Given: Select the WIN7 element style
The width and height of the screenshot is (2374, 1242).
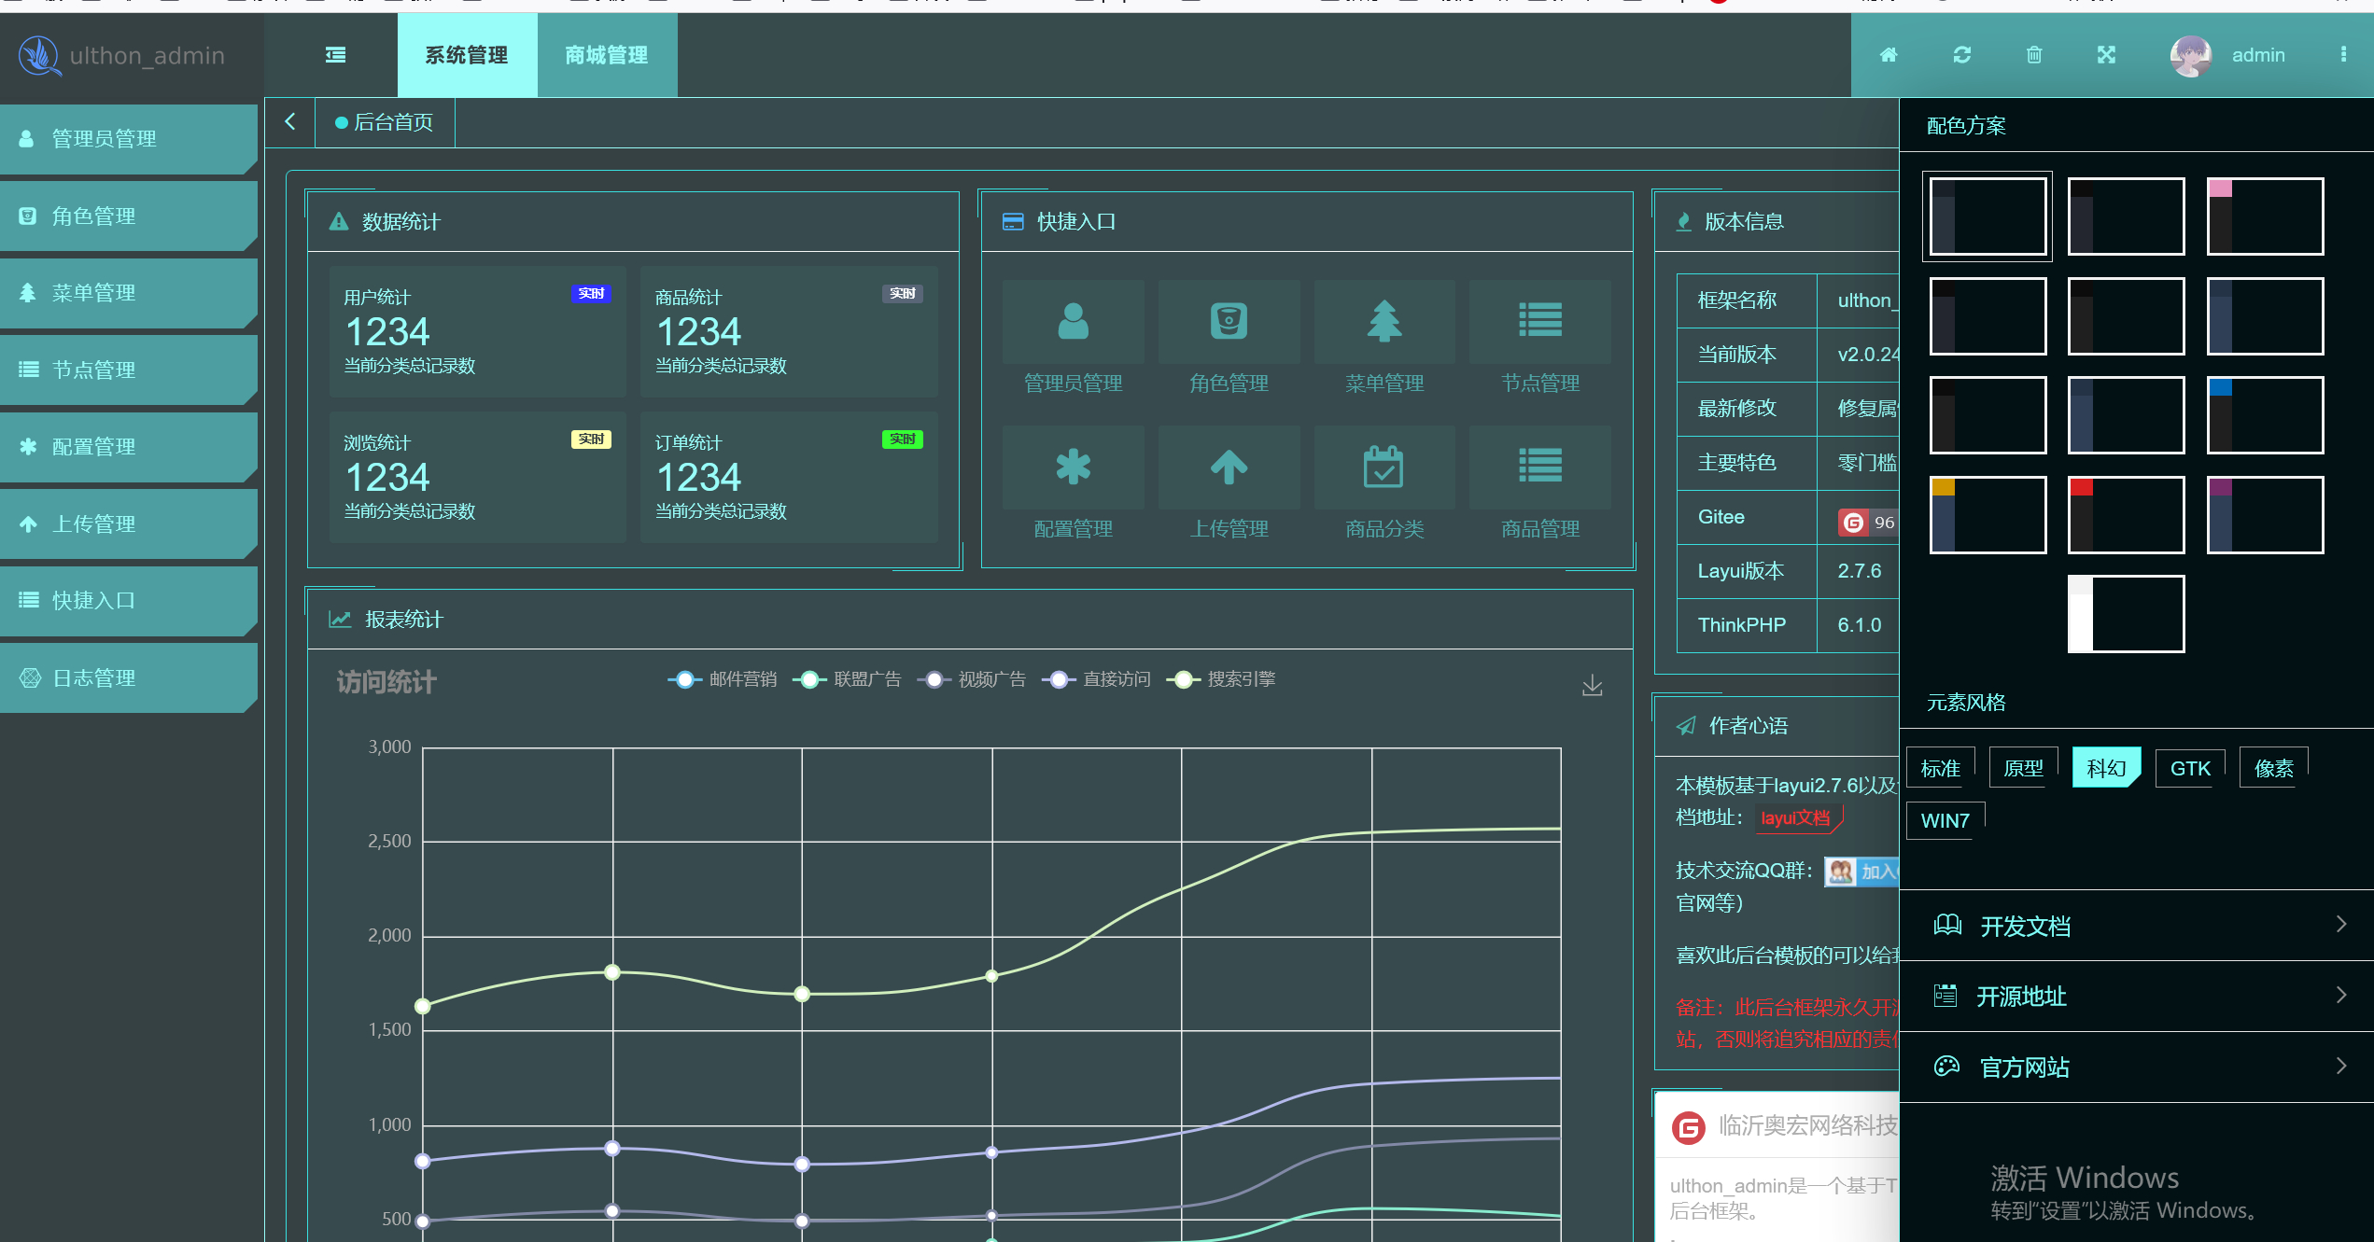Looking at the screenshot, I should [1945, 820].
